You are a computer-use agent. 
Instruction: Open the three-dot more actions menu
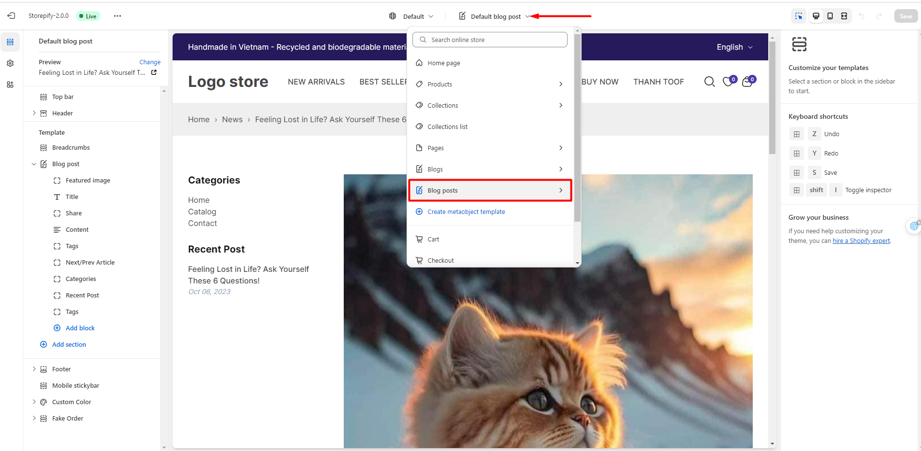tap(117, 16)
